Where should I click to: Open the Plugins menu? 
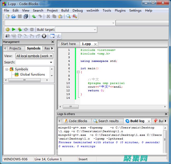(x=120, y=10)
